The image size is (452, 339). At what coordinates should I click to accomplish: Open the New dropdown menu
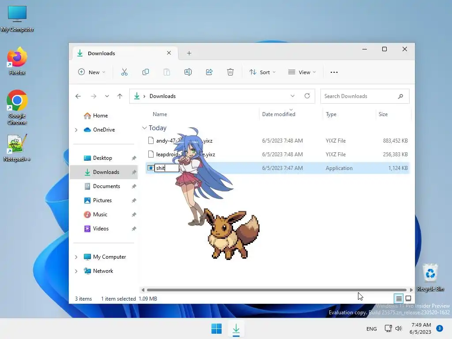click(x=92, y=72)
